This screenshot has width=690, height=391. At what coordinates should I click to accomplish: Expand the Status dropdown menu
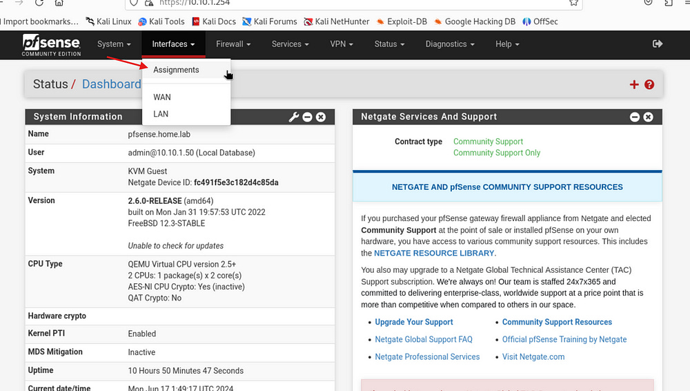[389, 44]
